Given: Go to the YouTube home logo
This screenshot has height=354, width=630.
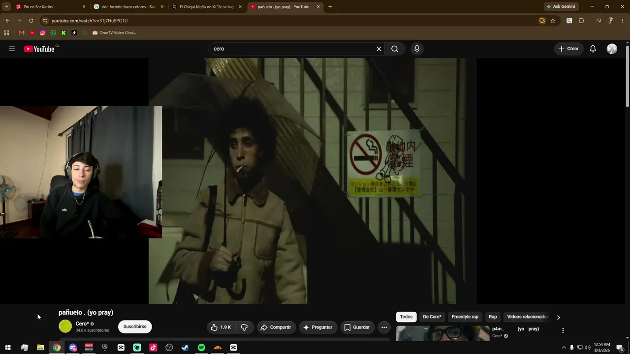Looking at the screenshot, I should coord(39,49).
